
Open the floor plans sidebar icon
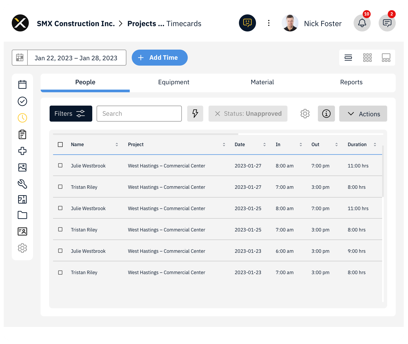tap(22, 199)
